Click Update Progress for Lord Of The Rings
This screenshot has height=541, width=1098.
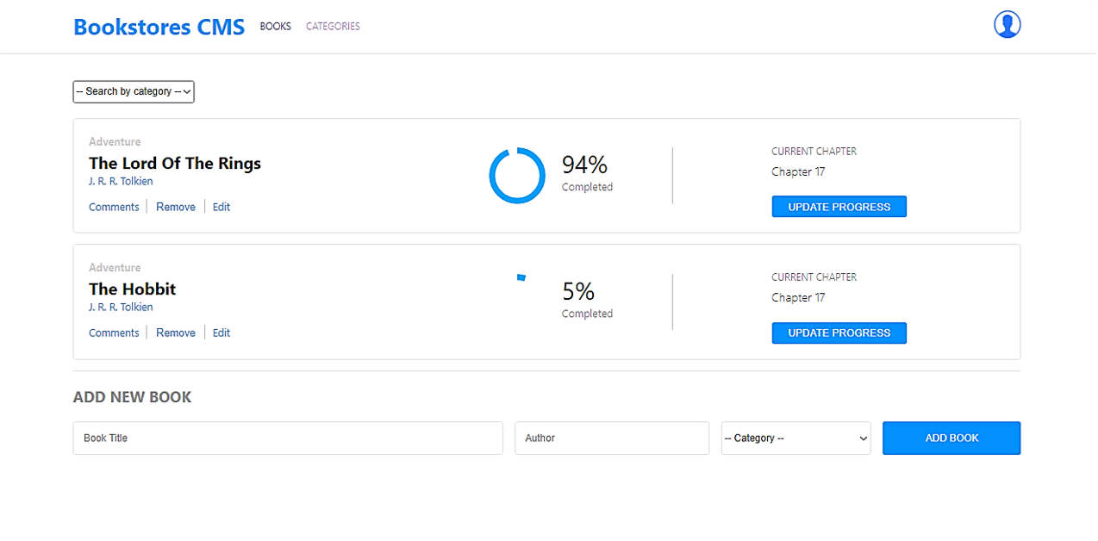point(839,206)
